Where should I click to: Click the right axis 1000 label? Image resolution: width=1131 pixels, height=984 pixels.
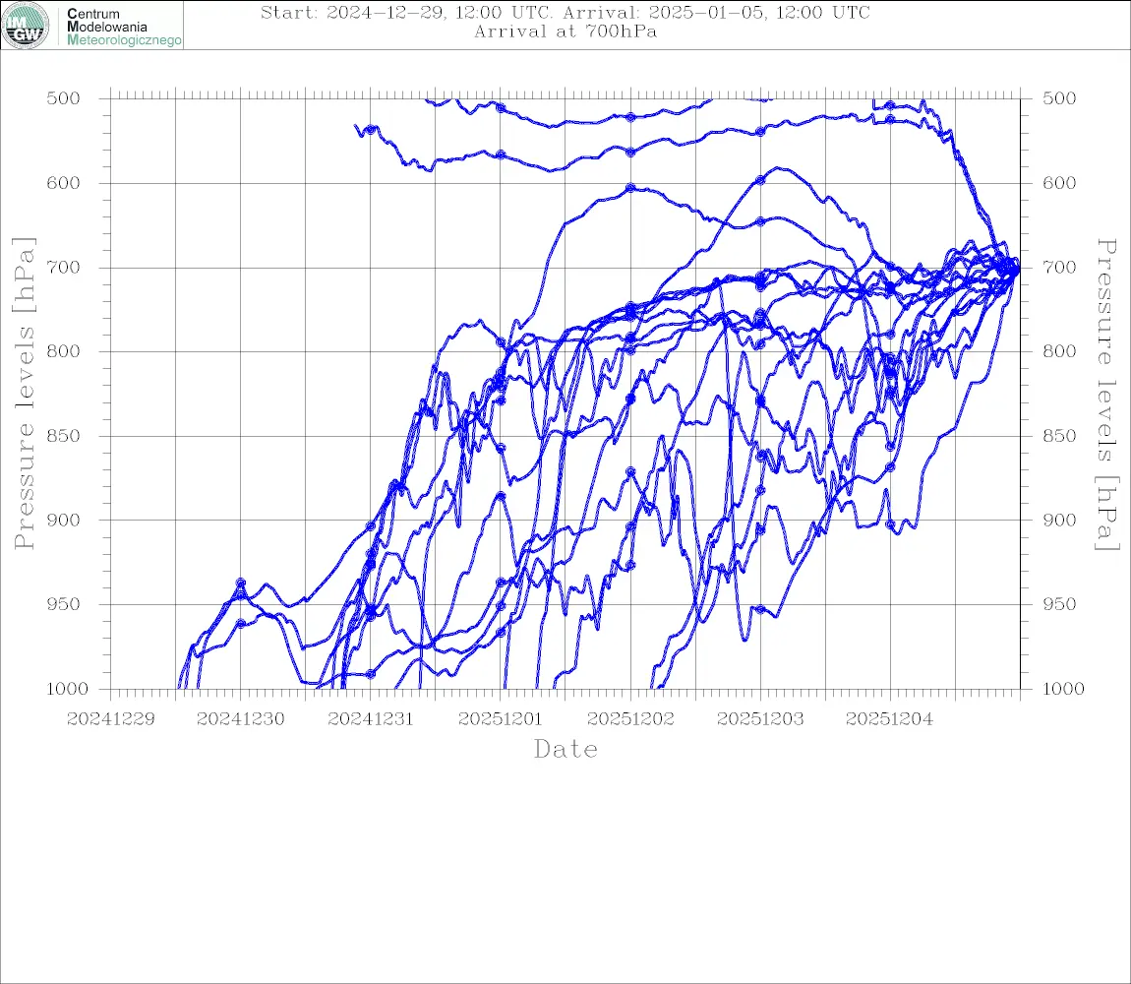(1064, 689)
